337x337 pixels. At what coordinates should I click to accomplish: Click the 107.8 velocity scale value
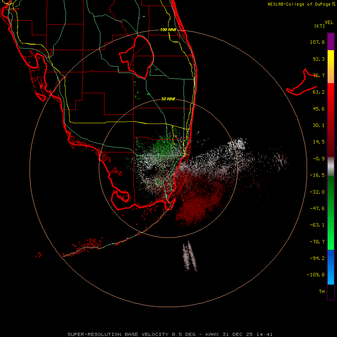point(317,42)
